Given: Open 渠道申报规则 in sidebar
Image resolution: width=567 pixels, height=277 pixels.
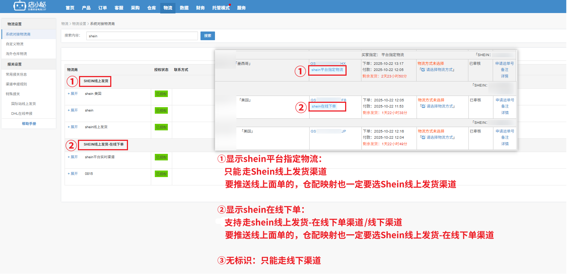Looking at the screenshot, I should [x=16, y=84].
